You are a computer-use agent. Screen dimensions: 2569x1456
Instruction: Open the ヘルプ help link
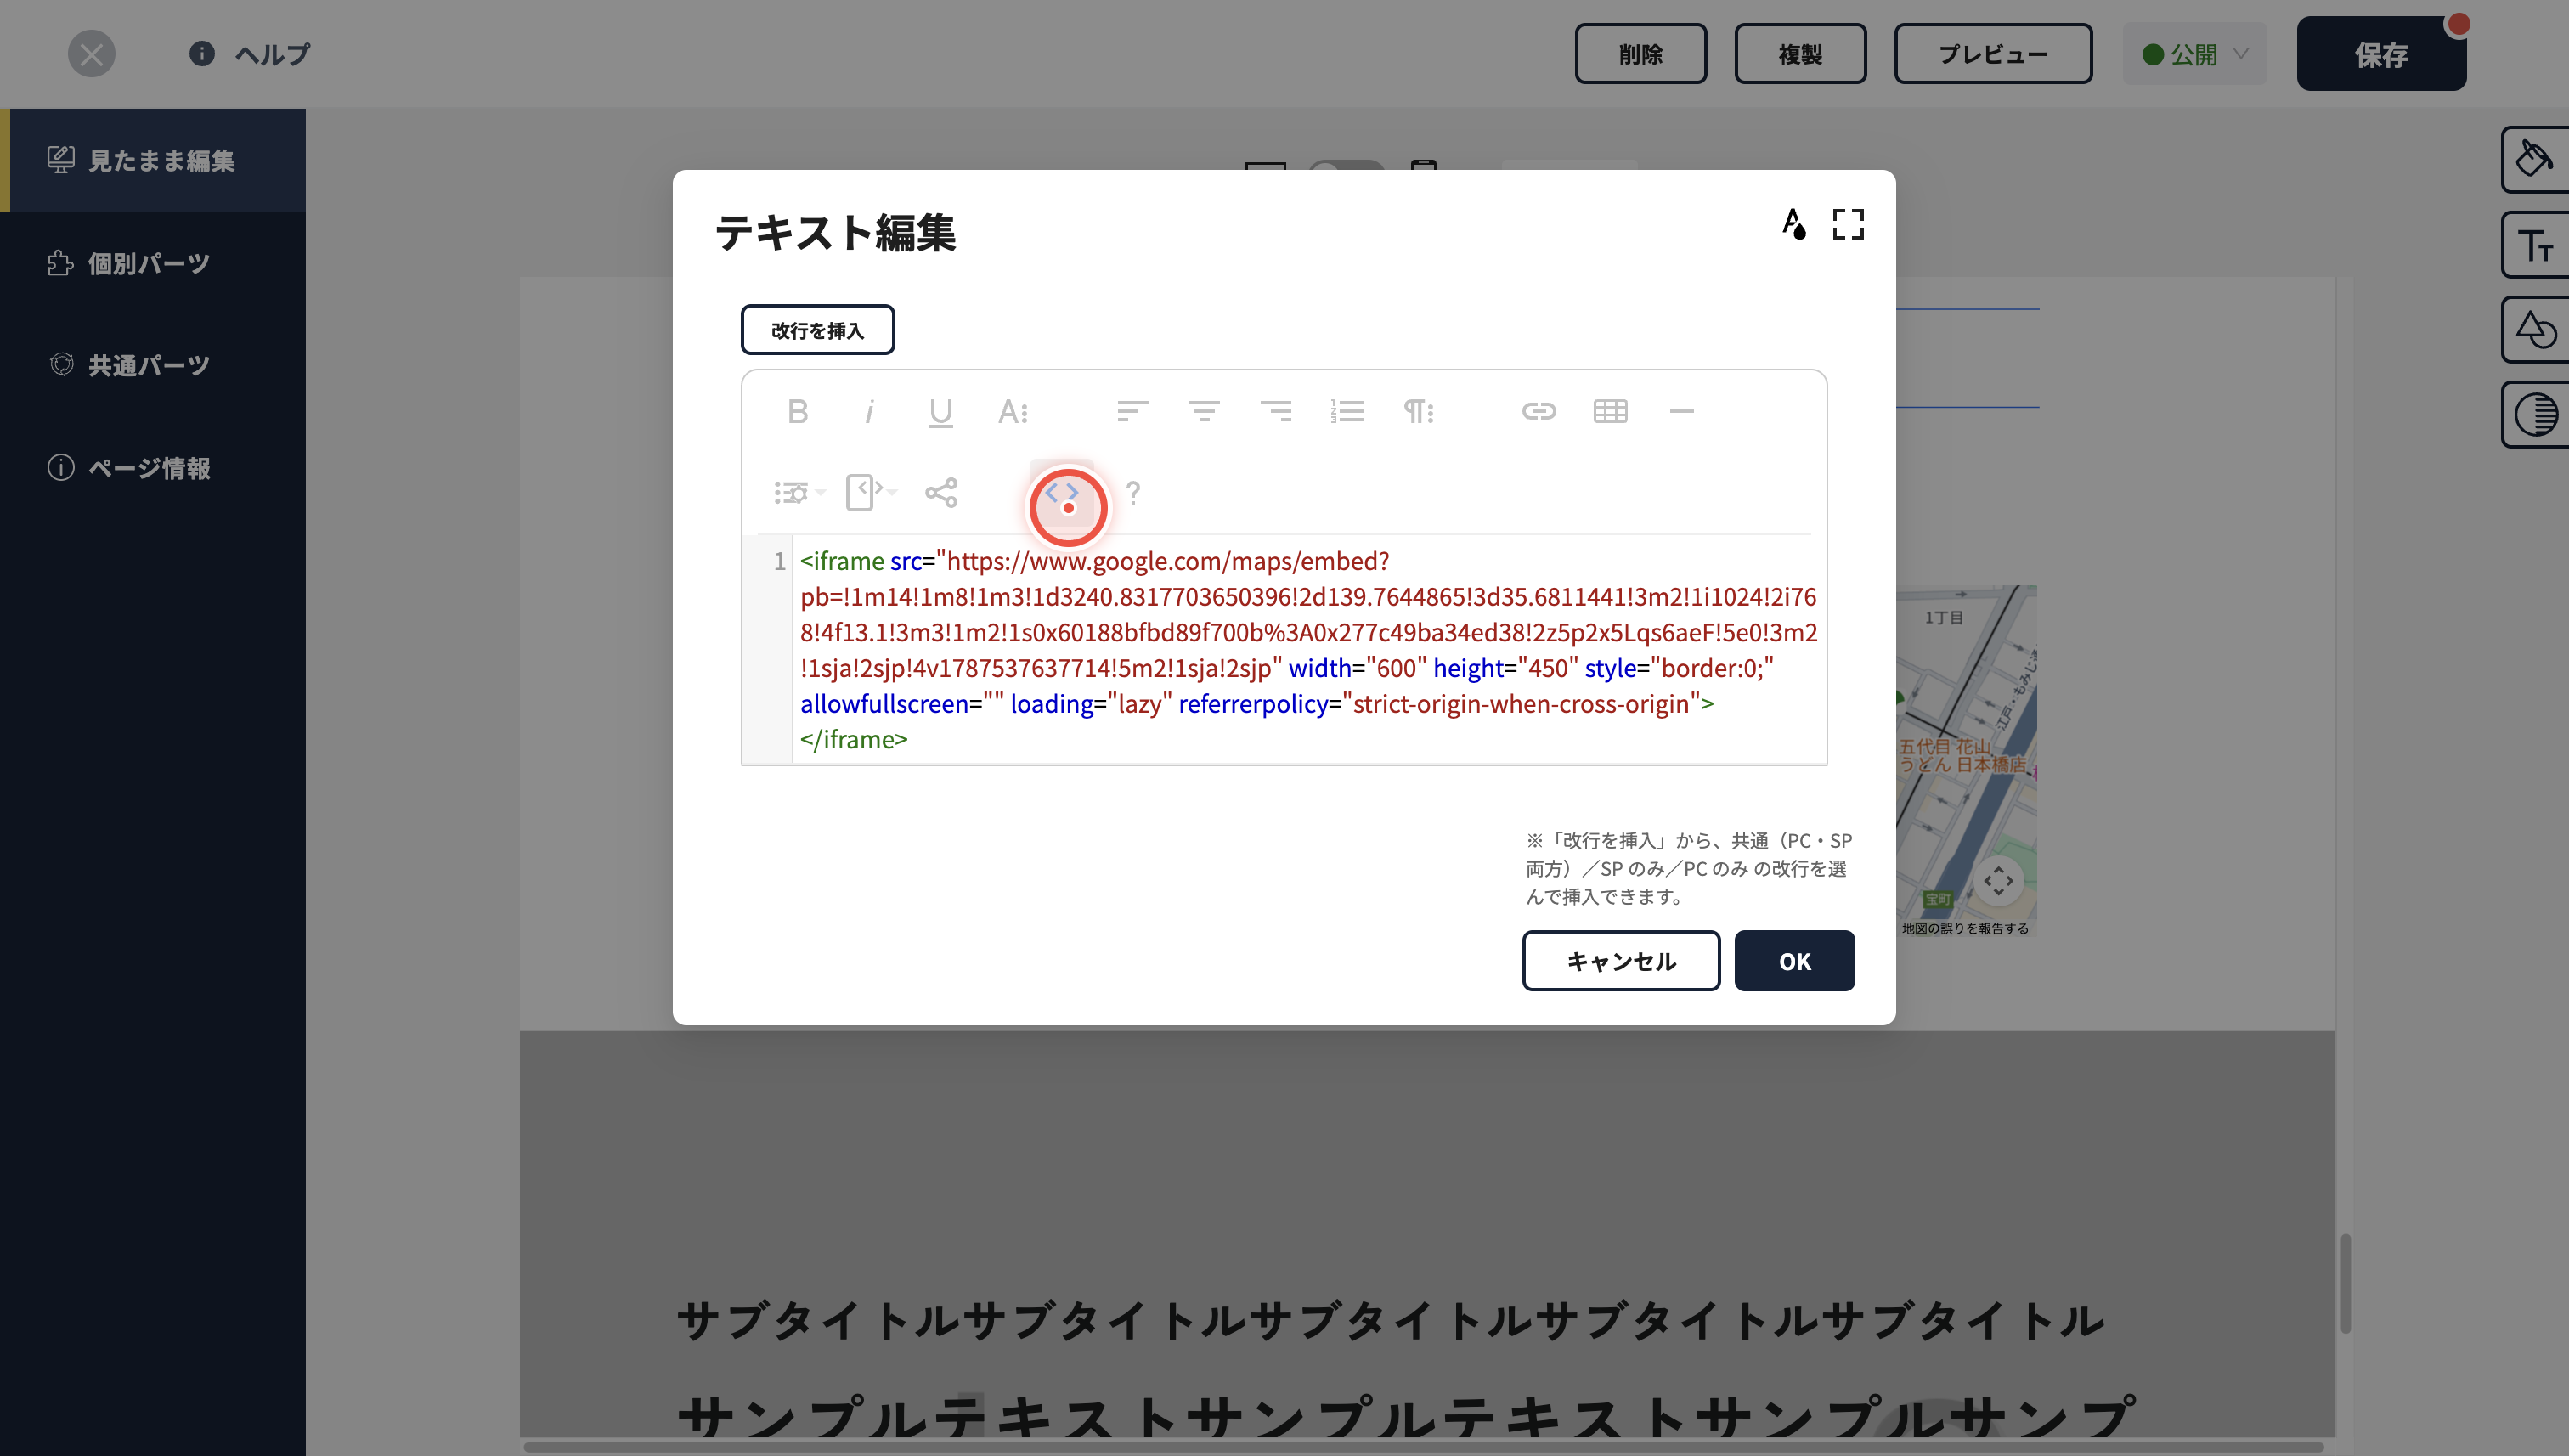point(250,54)
